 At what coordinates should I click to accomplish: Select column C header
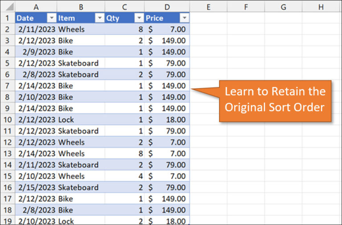coord(125,7)
